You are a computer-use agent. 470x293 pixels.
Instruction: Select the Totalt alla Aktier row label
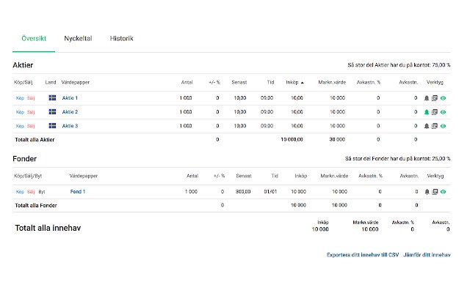click(35, 140)
